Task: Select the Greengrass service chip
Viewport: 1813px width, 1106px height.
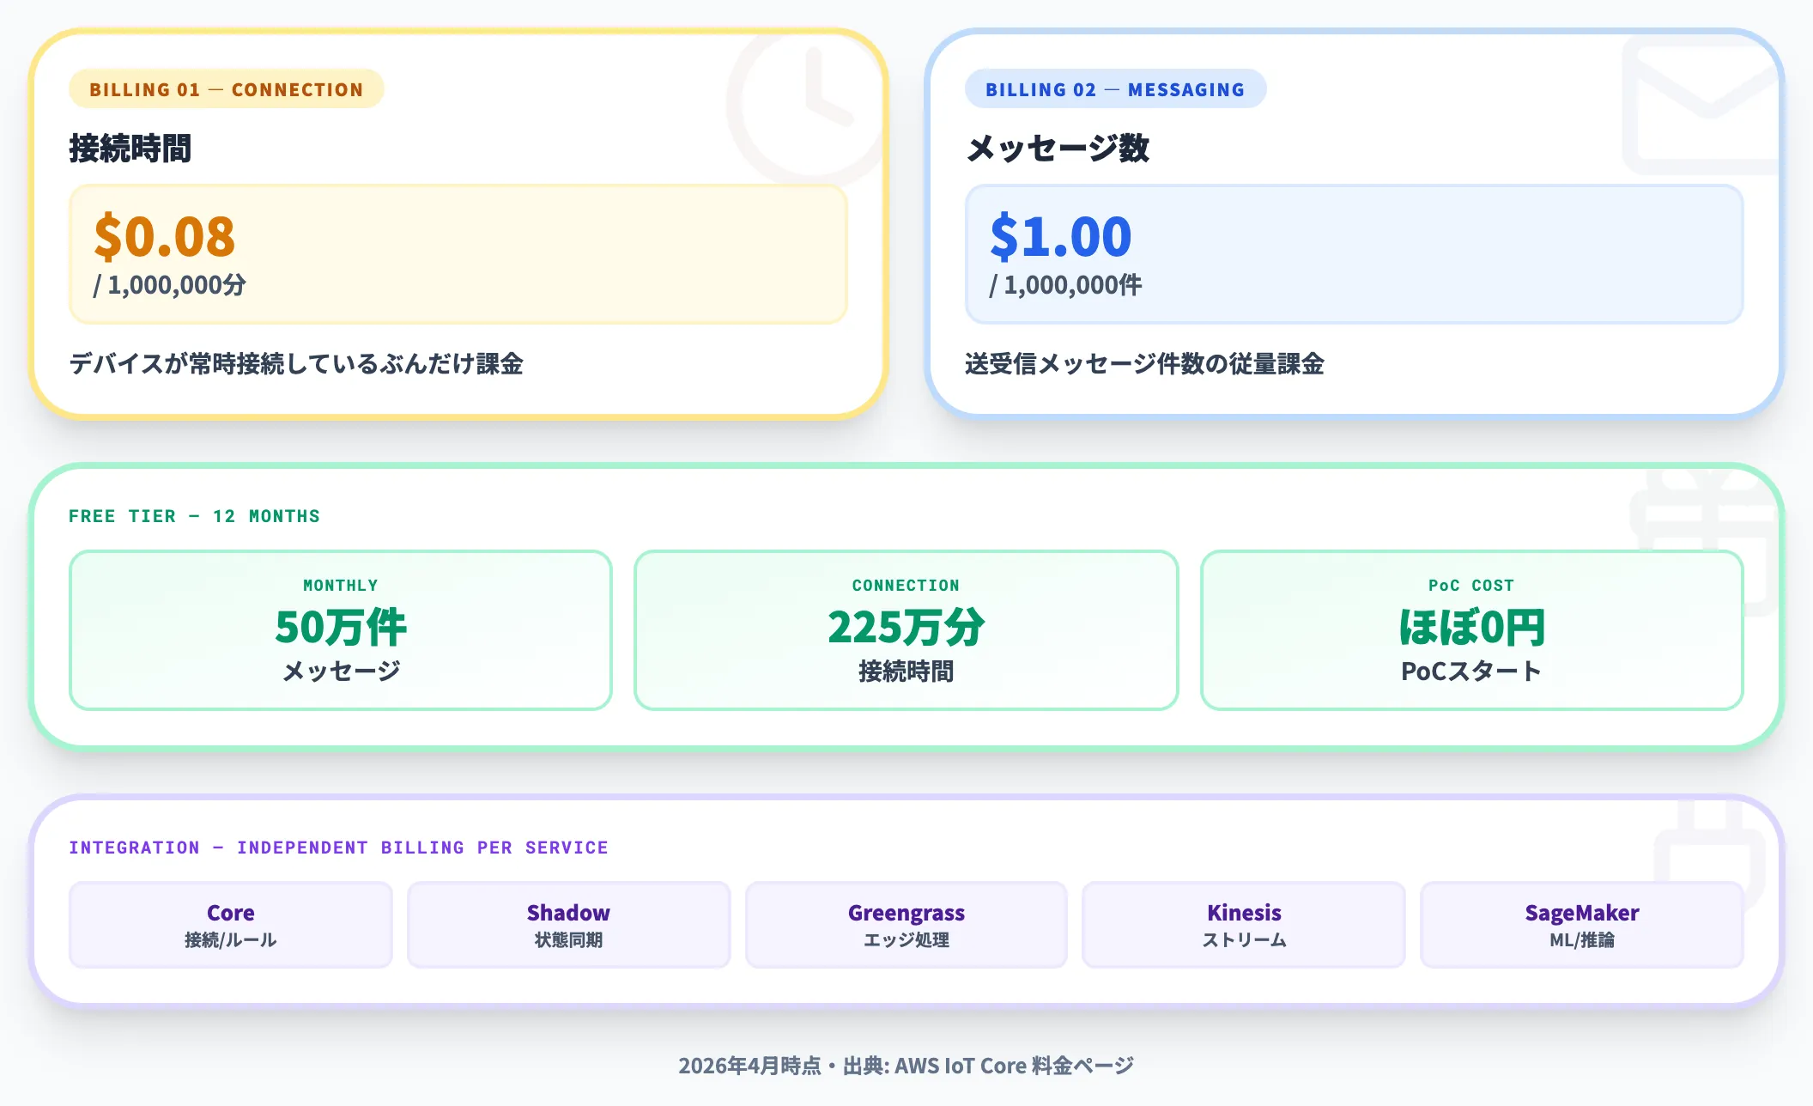Action: point(906,924)
